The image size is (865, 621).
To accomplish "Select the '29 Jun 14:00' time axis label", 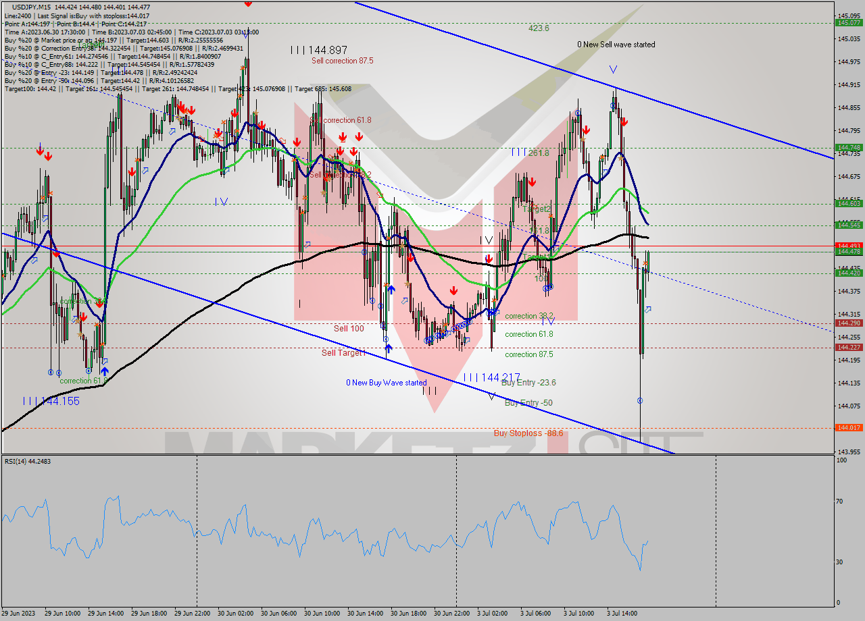I will 105,614.
